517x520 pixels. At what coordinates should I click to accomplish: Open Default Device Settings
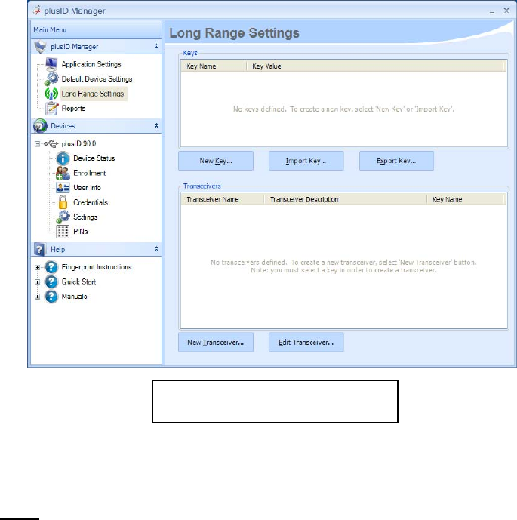click(97, 79)
